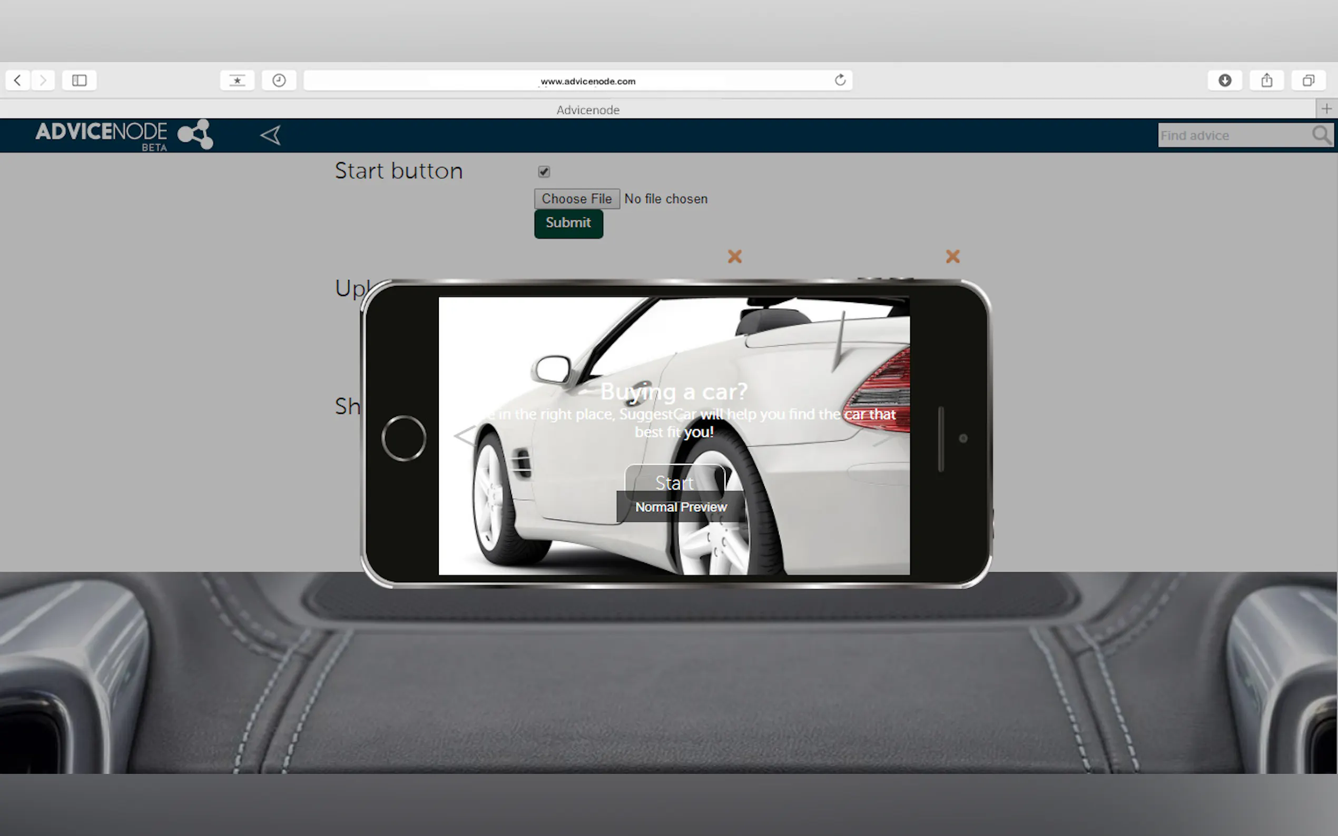Screen dimensions: 1338x836
Task: Click the share icon in toolbar
Action: click(x=1267, y=80)
